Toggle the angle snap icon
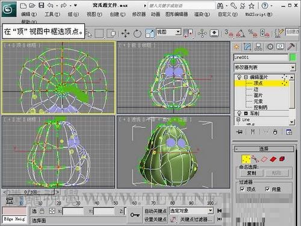 [x=240, y=33]
